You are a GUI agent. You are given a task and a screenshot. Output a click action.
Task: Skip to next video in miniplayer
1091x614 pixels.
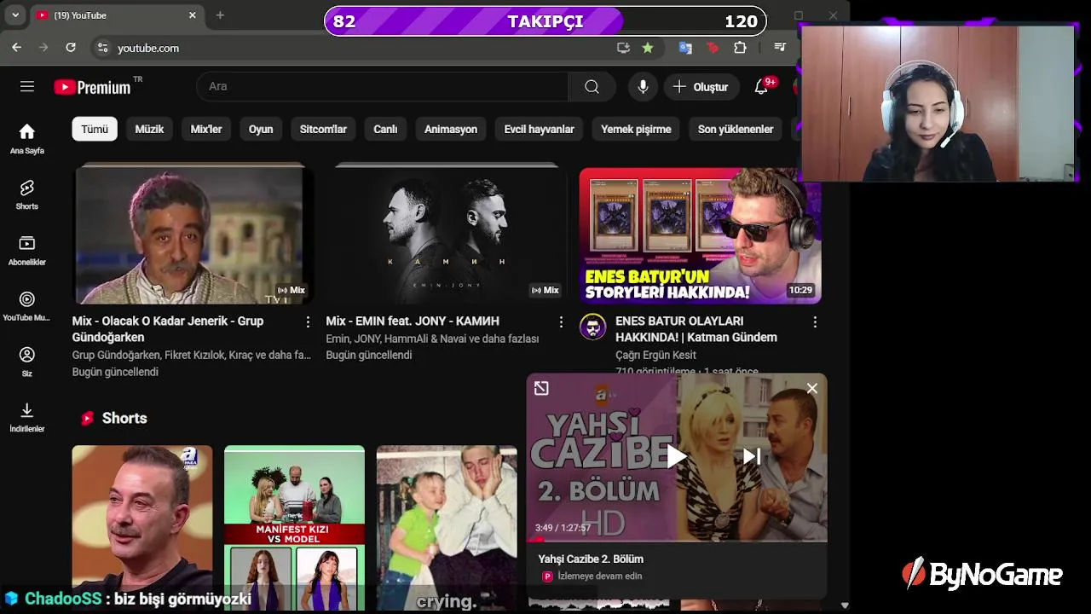point(751,456)
